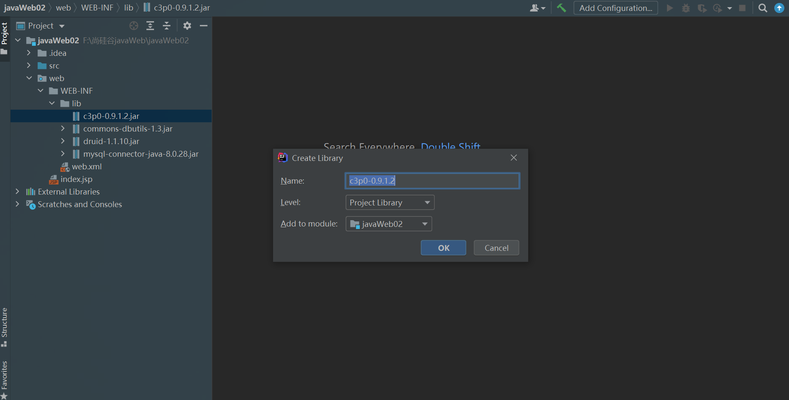Image resolution: width=789 pixels, height=400 pixels.
Task: Open run options dropdown arrow in toolbar
Action: click(730, 8)
